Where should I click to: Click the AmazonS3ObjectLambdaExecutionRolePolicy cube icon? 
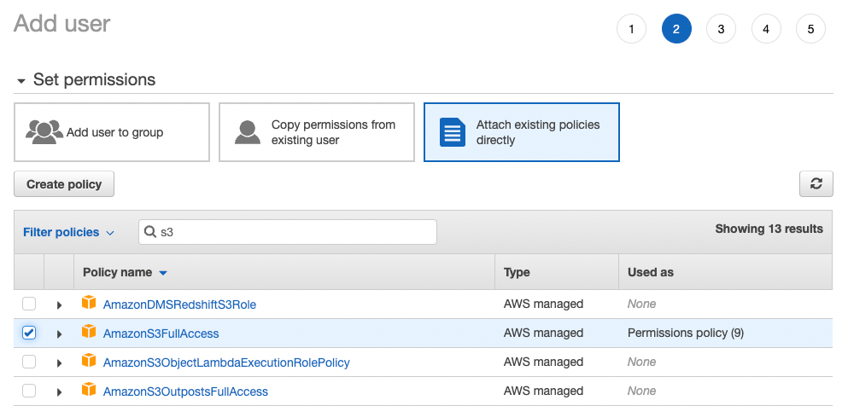[89, 361]
